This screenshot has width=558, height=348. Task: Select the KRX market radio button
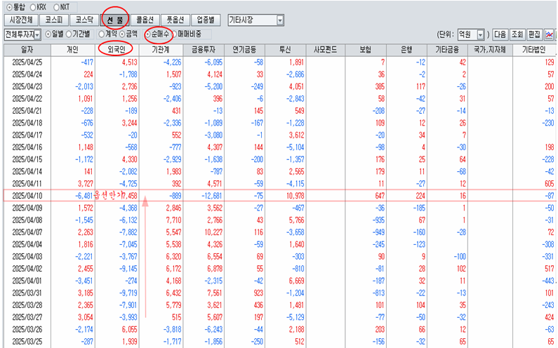(x=37, y=6)
